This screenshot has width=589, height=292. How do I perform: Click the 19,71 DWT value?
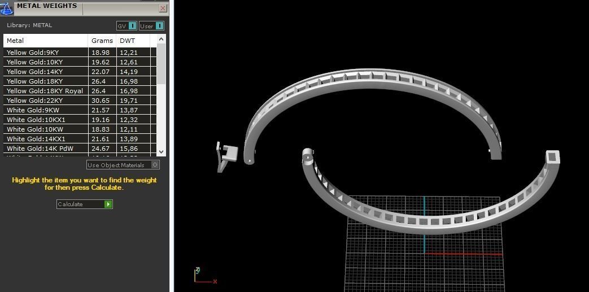pyautogui.click(x=128, y=101)
